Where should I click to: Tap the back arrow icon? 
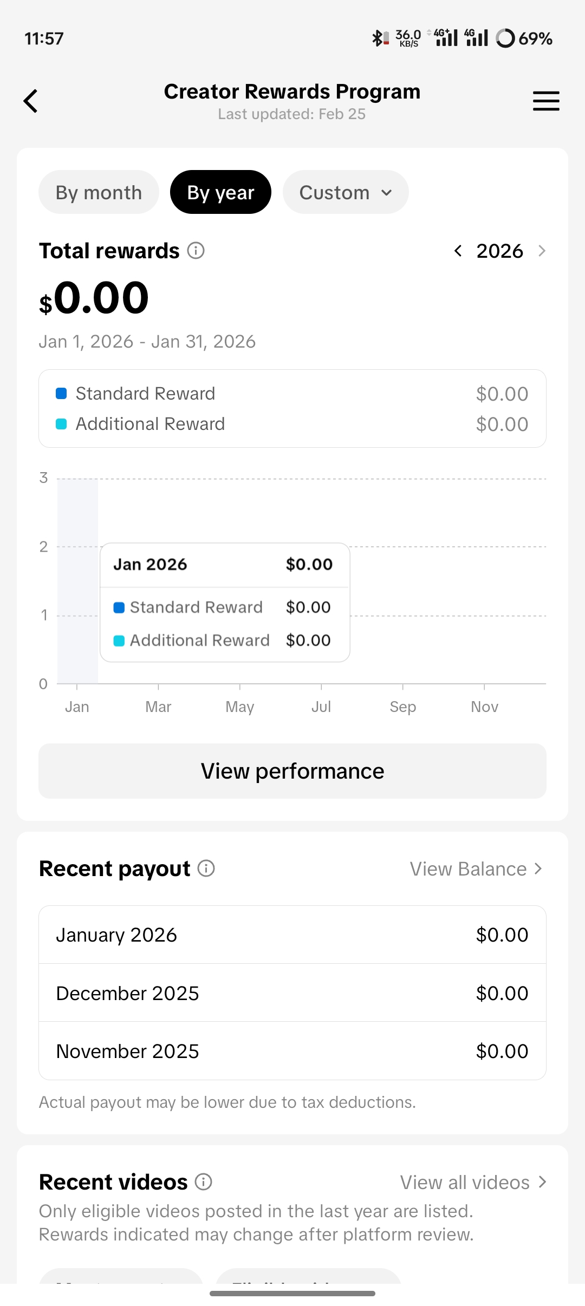click(31, 101)
